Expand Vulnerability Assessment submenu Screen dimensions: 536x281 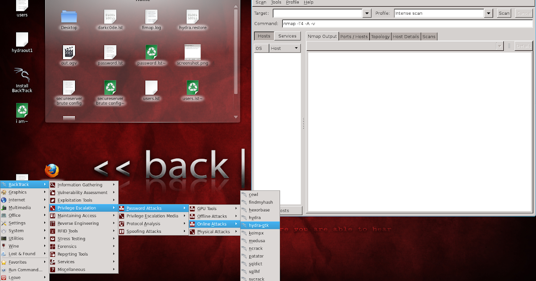84,192
